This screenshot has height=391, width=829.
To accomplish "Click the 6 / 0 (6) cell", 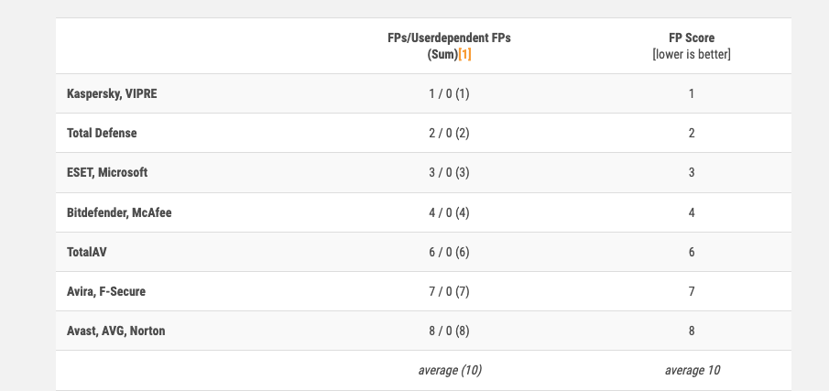I will [x=449, y=252].
